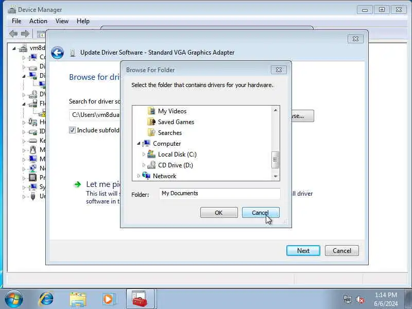Click the folder tree scrollbar thumb
The height and width of the screenshot is (309, 412).
[276, 160]
